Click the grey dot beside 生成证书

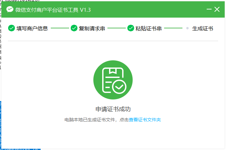pyautogui.click(x=187, y=28)
